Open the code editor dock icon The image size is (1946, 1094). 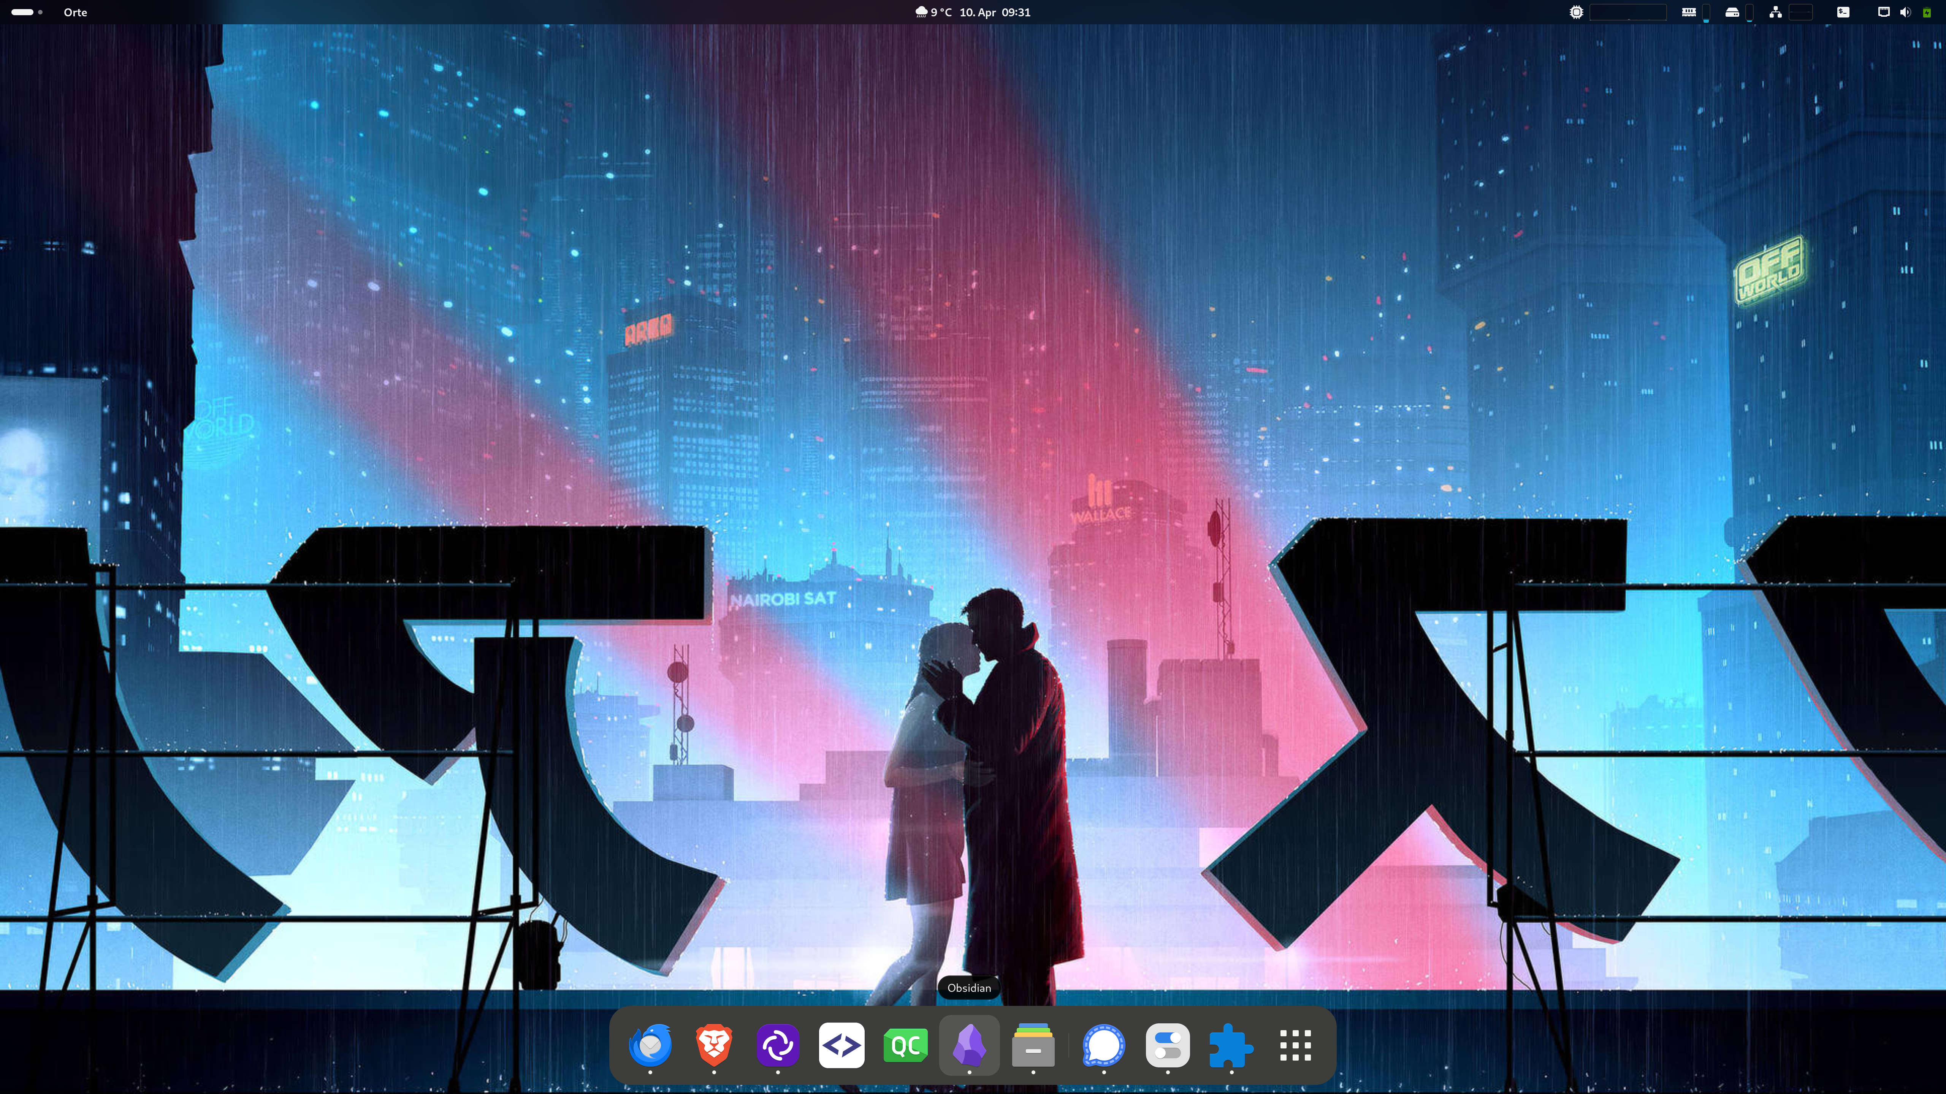point(841,1046)
